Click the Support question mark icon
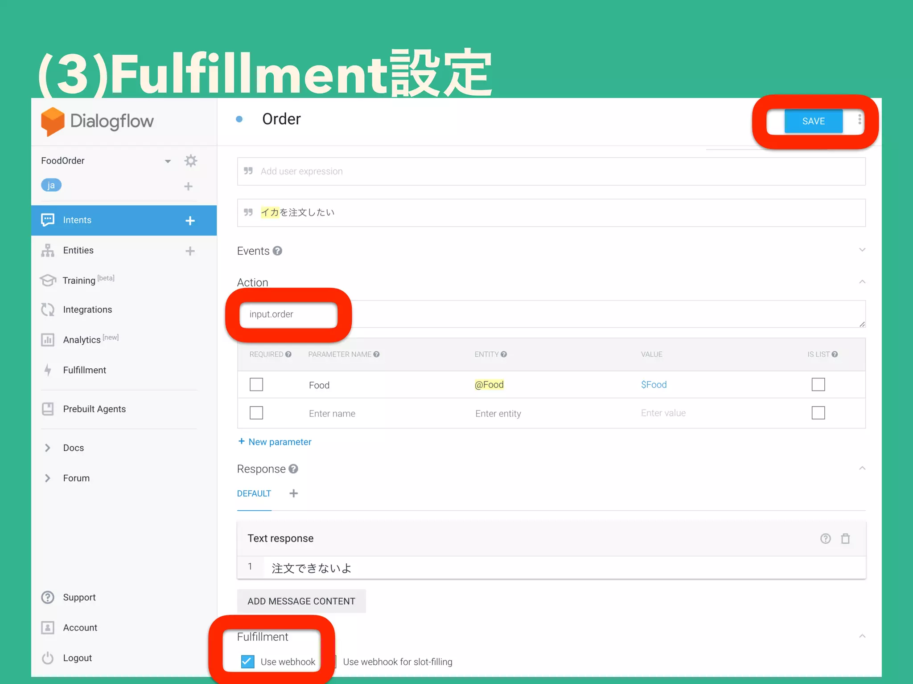This screenshot has height=684, width=913. 48,597
